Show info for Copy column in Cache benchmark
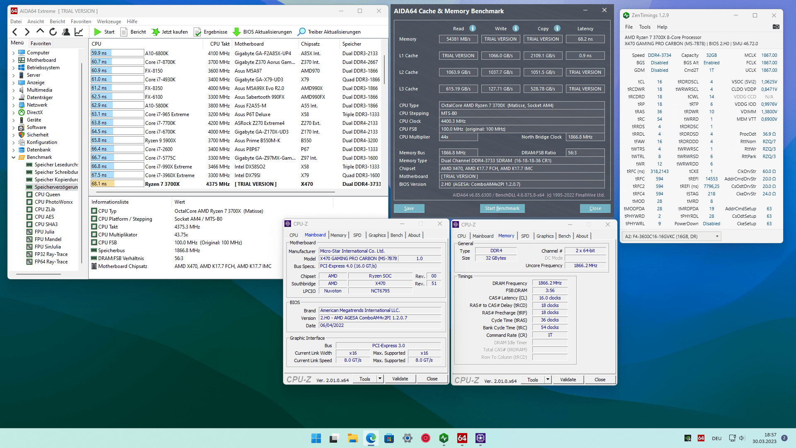Viewport: 796px width, 448px height. 557,28
